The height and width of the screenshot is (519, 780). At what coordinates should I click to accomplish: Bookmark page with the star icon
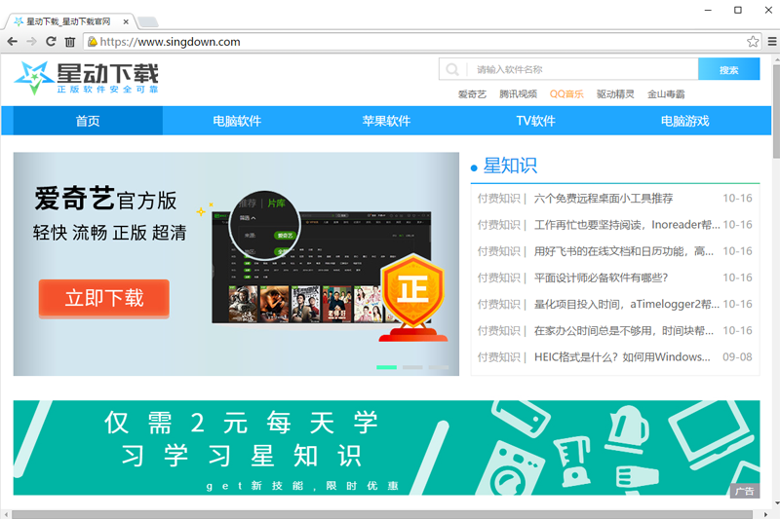click(x=753, y=42)
